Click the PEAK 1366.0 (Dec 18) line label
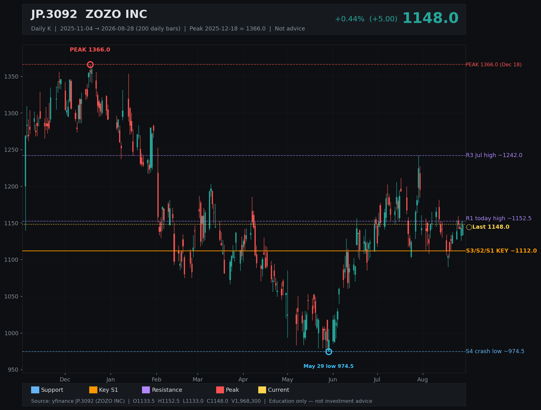The height and width of the screenshot is (410, 541). [494, 65]
